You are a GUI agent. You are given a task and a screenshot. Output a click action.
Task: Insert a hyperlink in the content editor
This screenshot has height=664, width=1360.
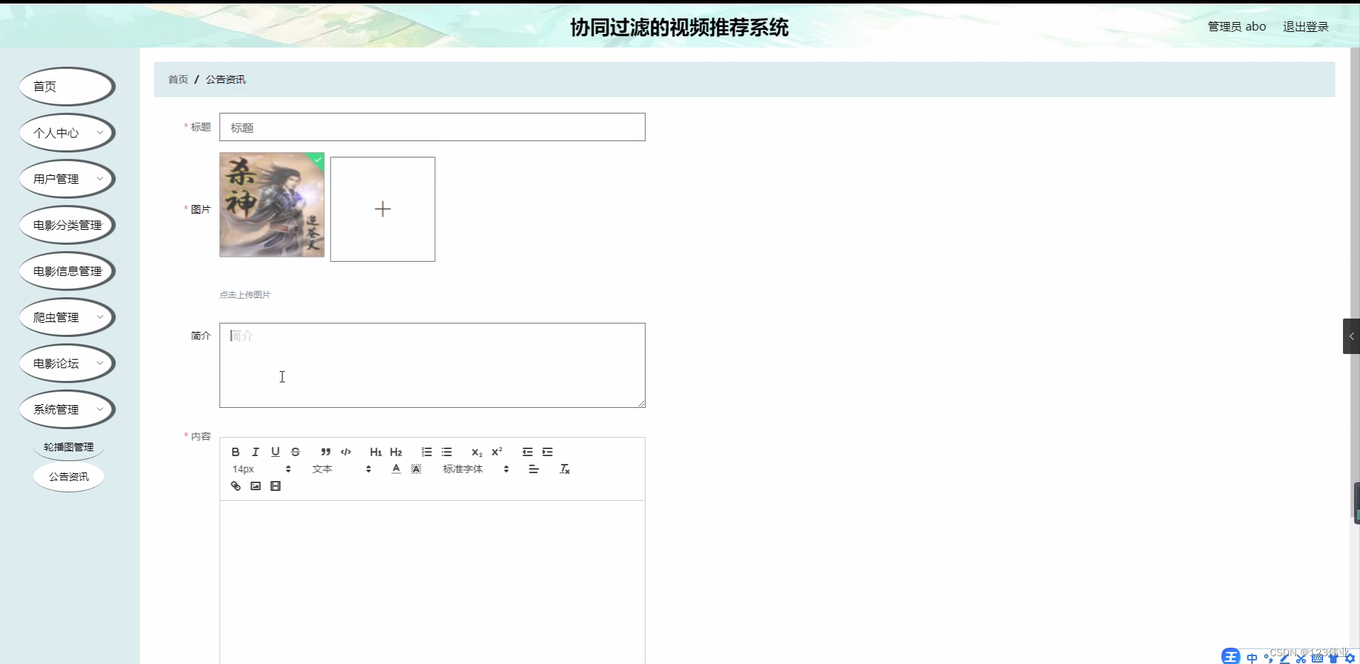pyautogui.click(x=235, y=486)
